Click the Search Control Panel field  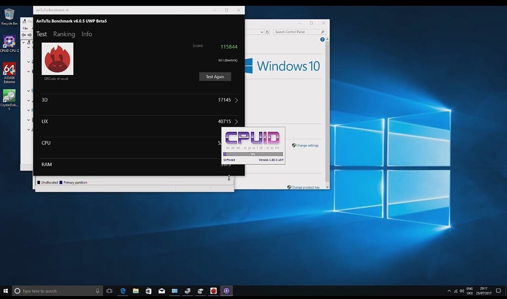(x=297, y=32)
